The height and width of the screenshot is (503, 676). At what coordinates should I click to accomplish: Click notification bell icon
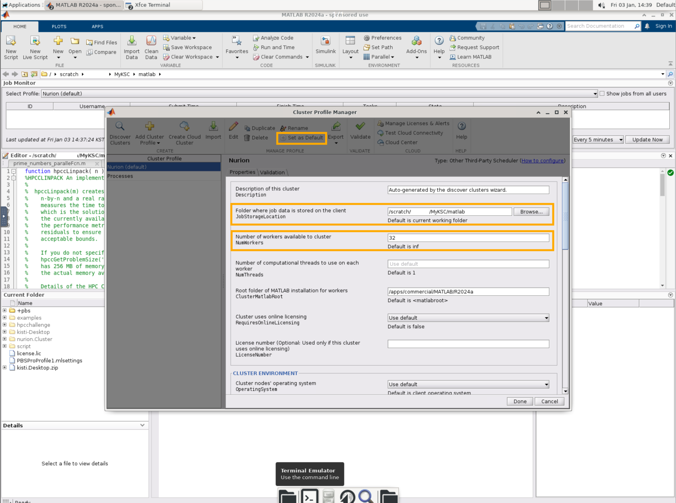click(647, 26)
